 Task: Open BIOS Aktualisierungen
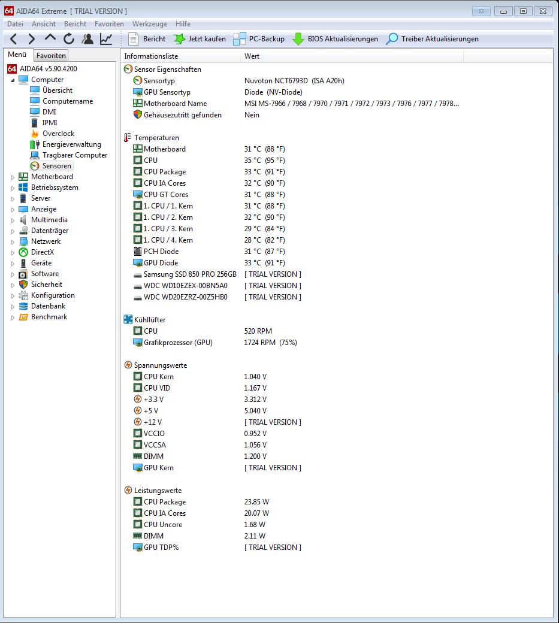(335, 39)
